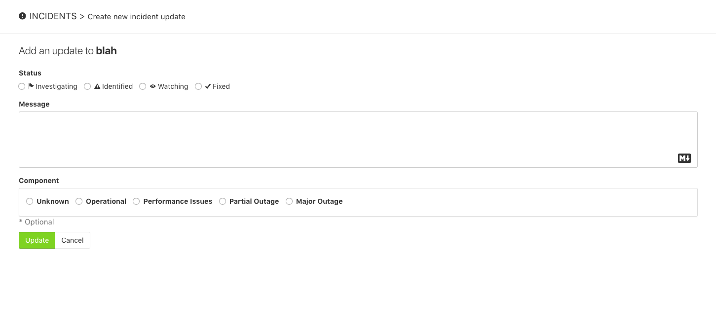Click the Create new incident update breadcrumb
This screenshot has width=716, height=333.
click(136, 16)
